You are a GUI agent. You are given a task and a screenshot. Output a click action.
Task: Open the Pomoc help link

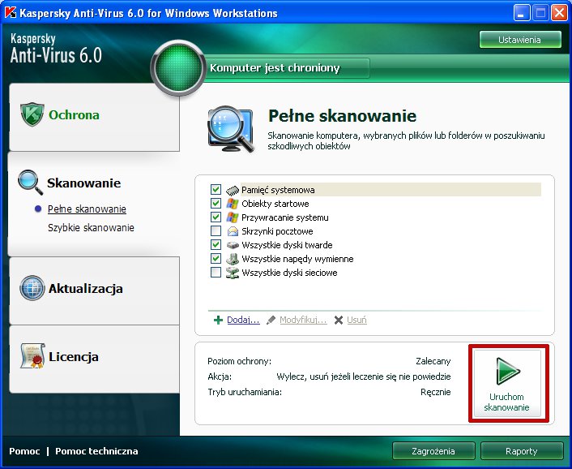point(24,451)
